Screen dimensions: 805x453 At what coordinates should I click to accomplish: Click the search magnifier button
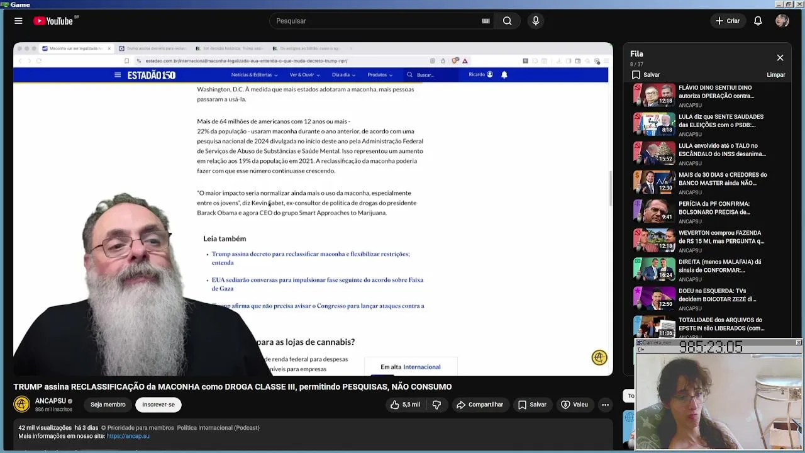[x=507, y=21]
